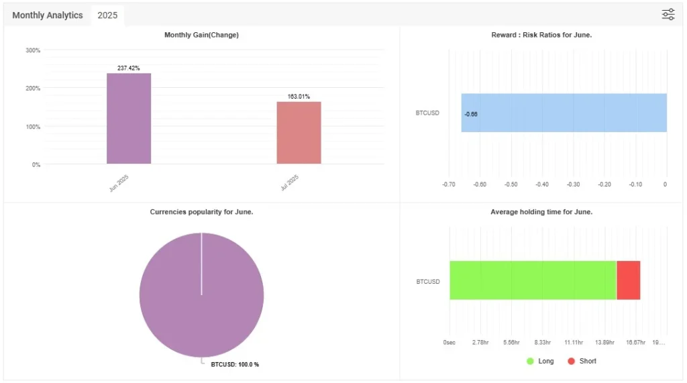Click the BTCUSD label in Reward Risk chart
687x383 pixels.
pos(427,113)
